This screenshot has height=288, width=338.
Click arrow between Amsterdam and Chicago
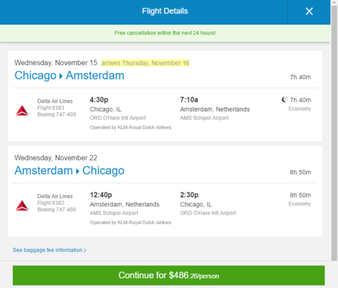coord(77,171)
